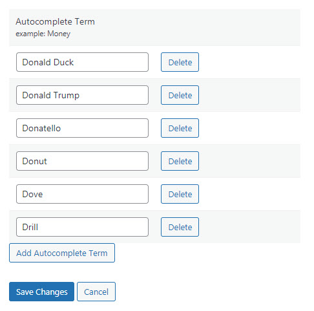Click inside the Drill text field
Screen dimensions: 314x311
82,227
